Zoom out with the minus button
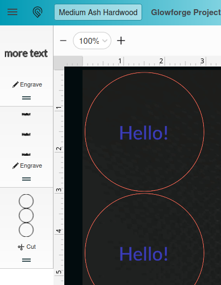 (x=63, y=41)
